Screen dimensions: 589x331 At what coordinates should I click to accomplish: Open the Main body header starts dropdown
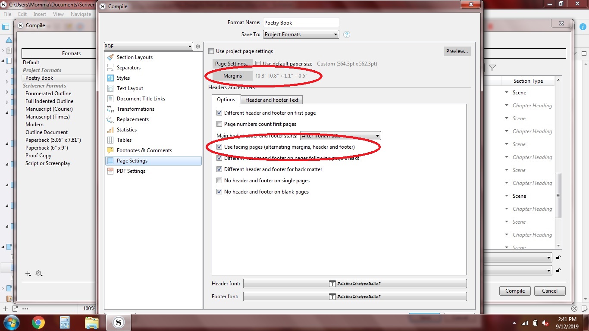340,136
